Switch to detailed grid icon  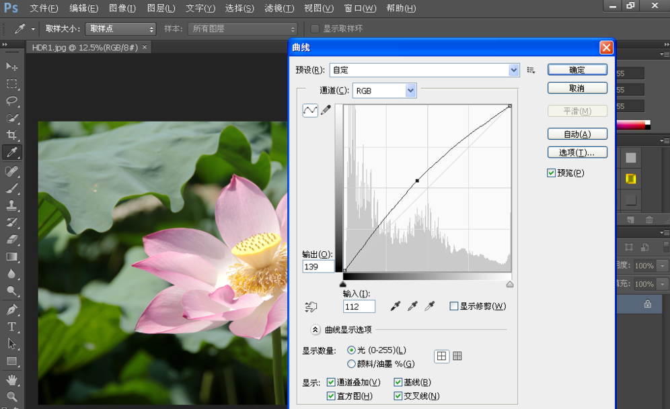click(457, 356)
